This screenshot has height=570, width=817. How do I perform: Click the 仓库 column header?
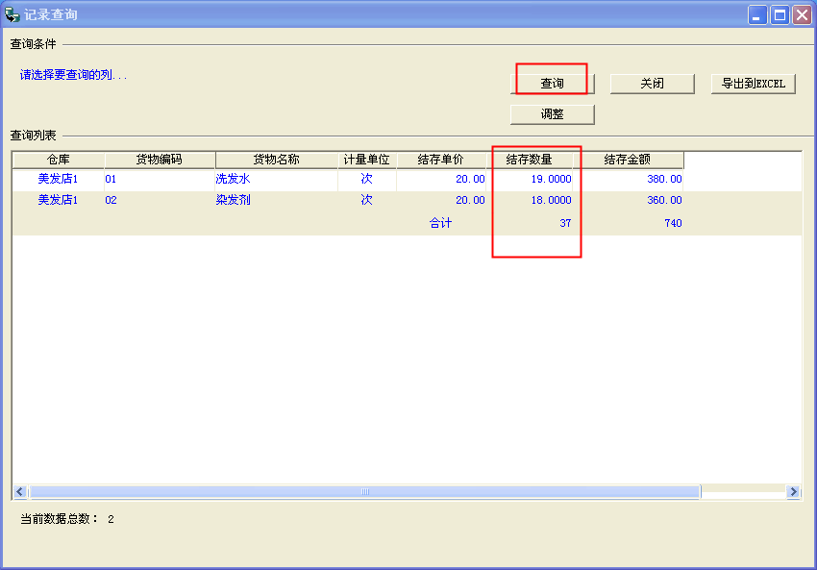coord(59,160)
